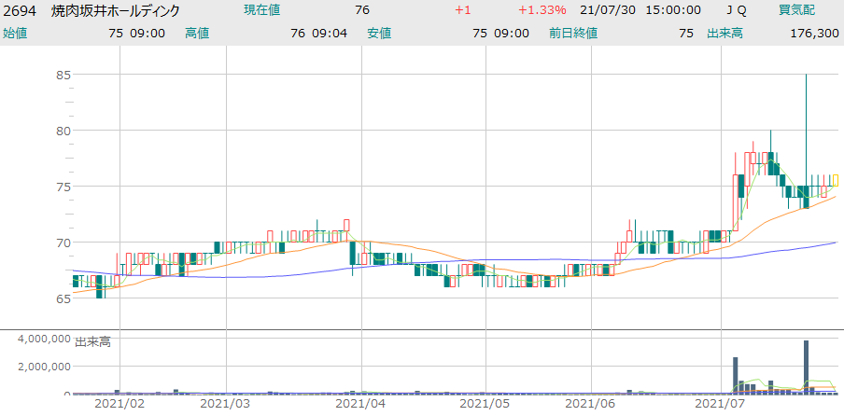Click the stock code 2694
This screenshot has height=416, width=844.
(x=20, y=10)
